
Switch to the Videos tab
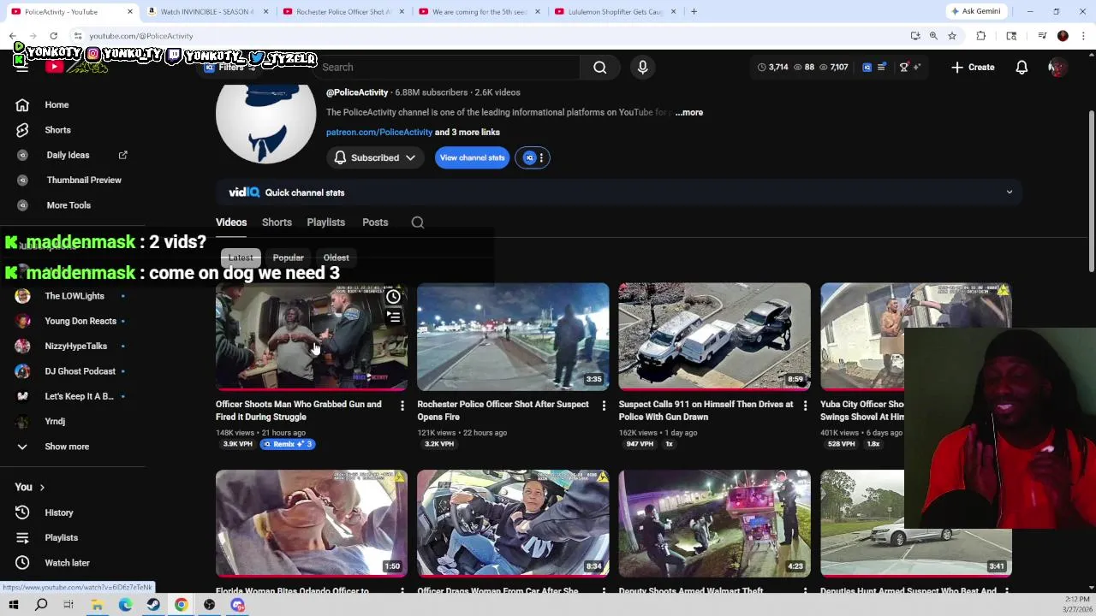[231, 222]
